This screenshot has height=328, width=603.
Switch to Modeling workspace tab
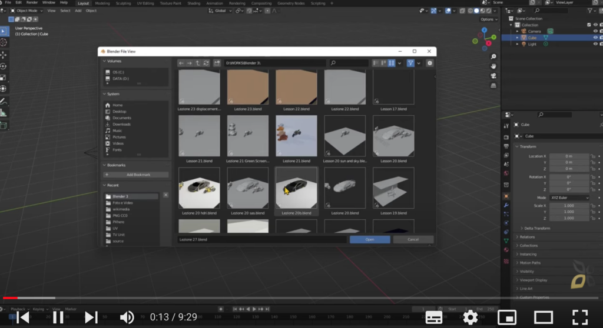pos(102,3)
